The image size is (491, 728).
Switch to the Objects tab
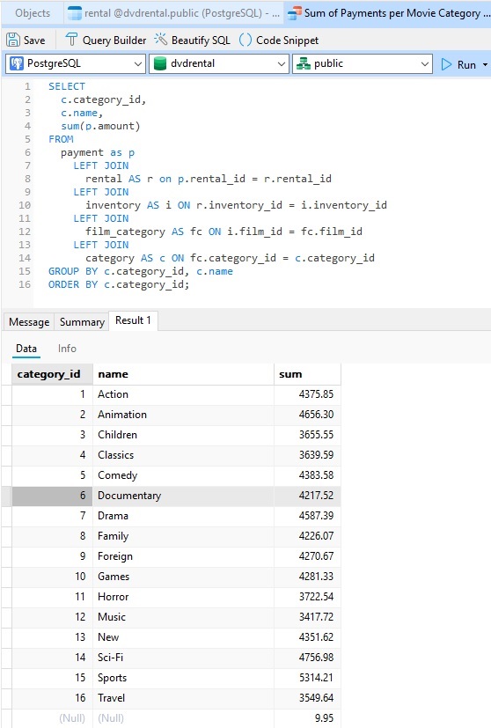[33, 13]
